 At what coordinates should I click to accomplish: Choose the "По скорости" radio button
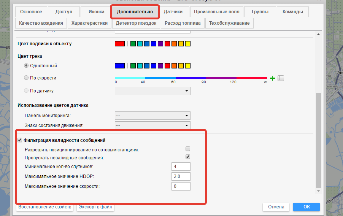point(26,78)
